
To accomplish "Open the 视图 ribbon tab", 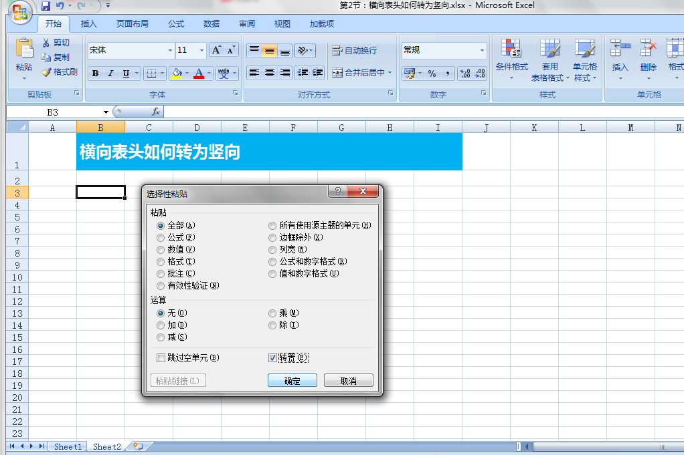I will pyautogui.click(x=282, y=24).
